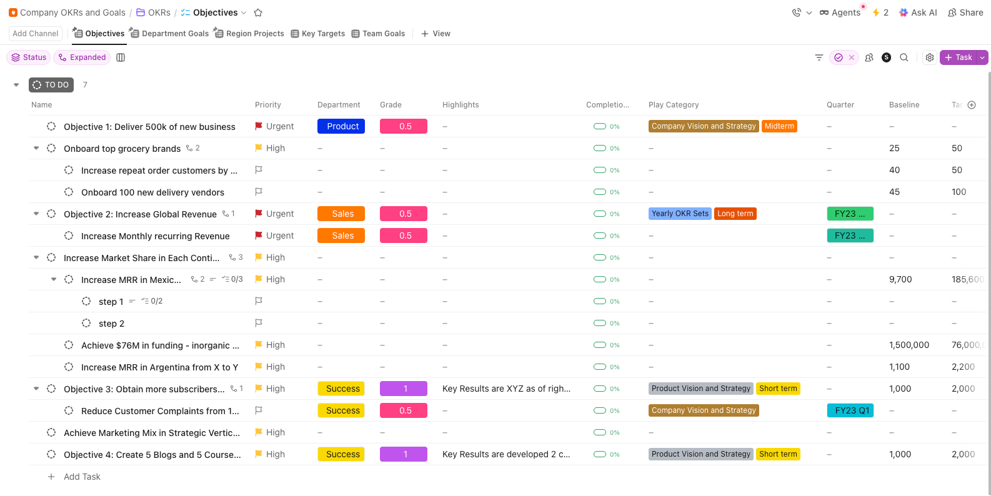Screen dimensions: 991x496
Task: Click the Add Task plus icon
Action: (x=51, y=477)
